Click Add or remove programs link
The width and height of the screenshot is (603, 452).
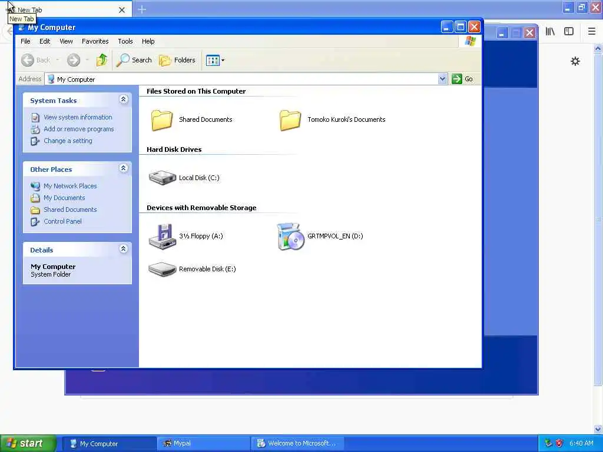tap(79, 129)
